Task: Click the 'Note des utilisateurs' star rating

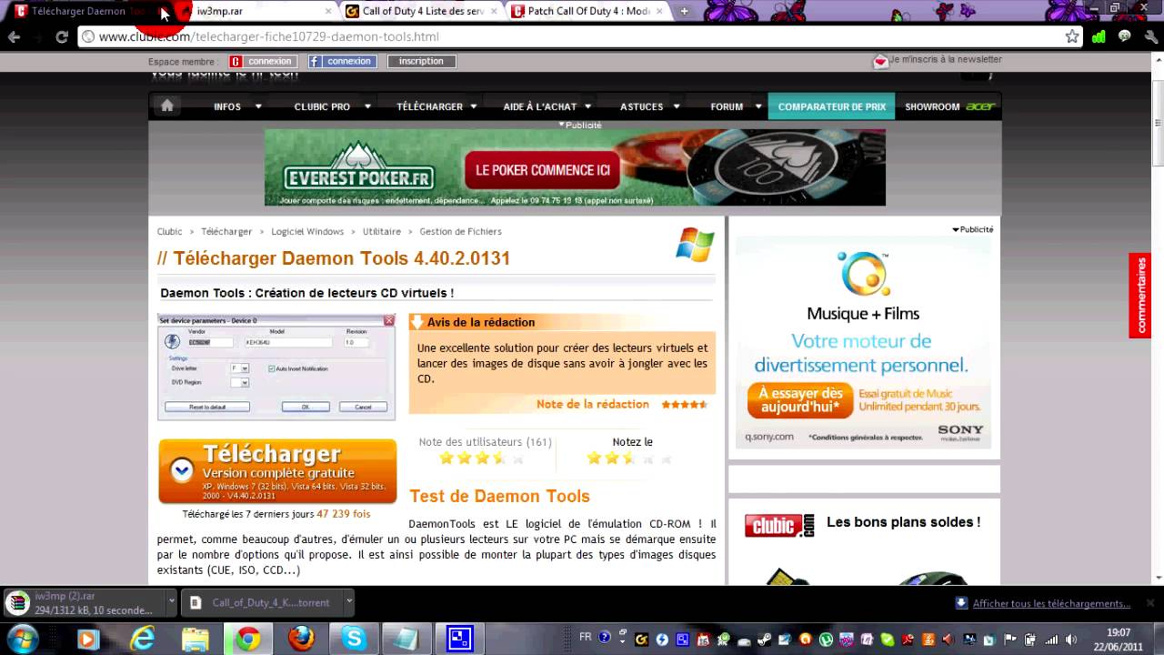Action: click(x=483, y=458)
